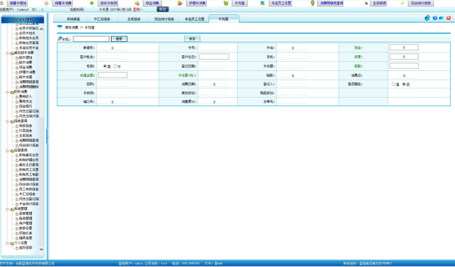Select the 否 radio button
Screen dimensions: 455x267
(403, 84)
